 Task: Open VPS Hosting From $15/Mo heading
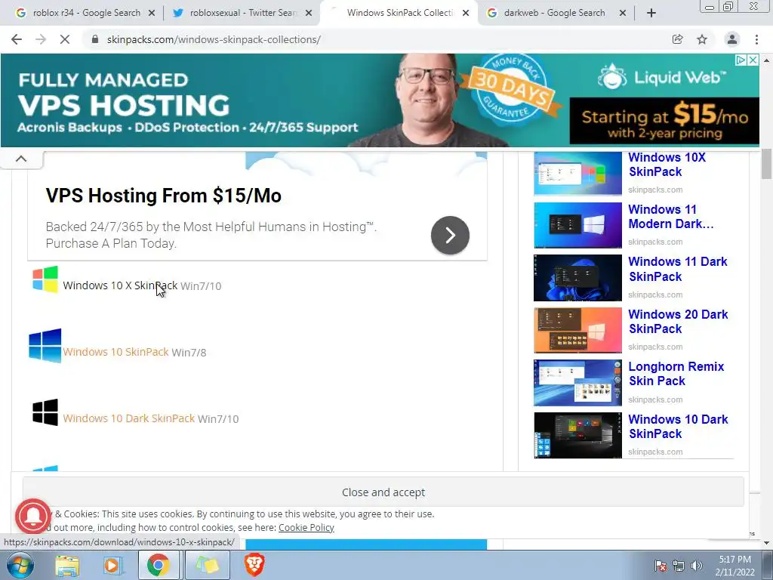pos(164,196)
